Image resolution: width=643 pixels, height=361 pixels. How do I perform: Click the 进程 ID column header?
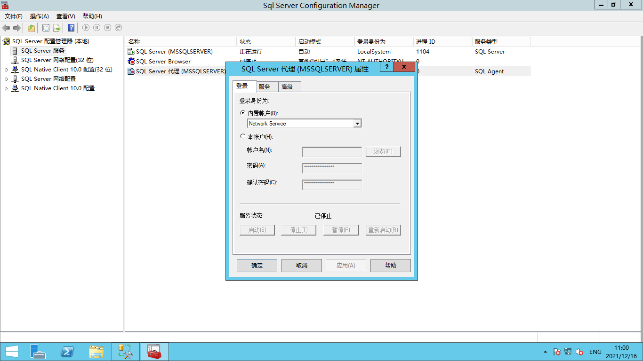(x=442, y=42)
